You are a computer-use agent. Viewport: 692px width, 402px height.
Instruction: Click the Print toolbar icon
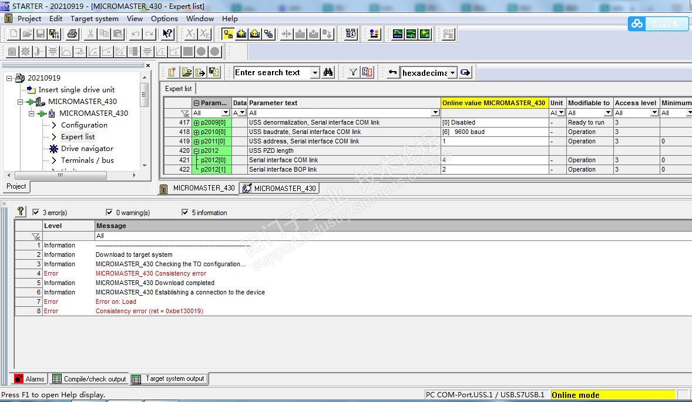pyautogui.click(x=72, y=33)
